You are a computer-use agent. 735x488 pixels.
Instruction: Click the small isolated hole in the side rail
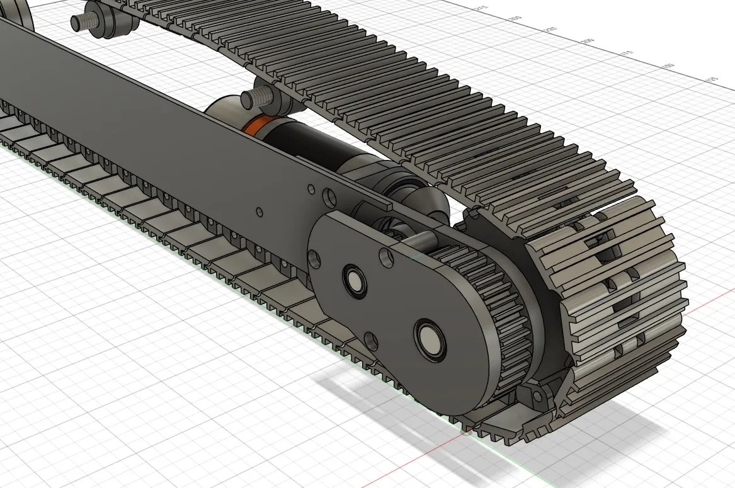259,212
